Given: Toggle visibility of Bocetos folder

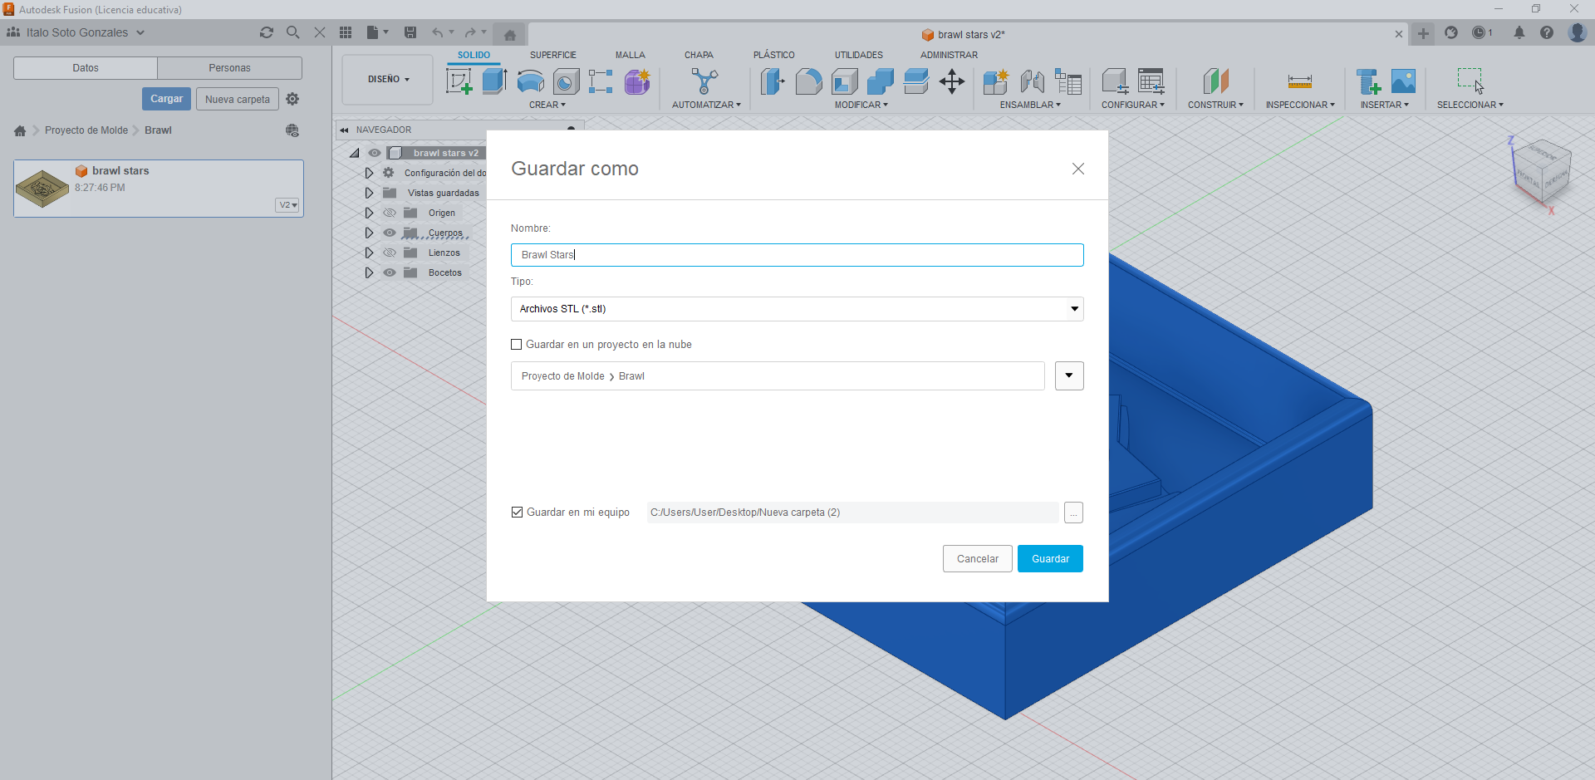Looking at the screenshot, I should coord(390,272).
